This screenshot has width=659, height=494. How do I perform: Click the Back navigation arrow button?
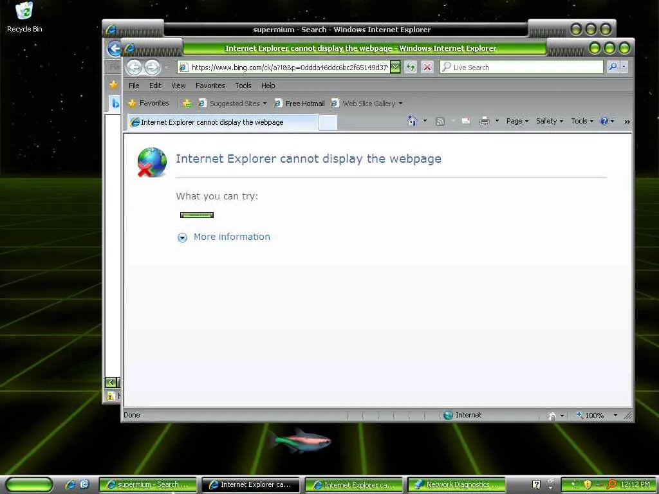pos(134,67)
